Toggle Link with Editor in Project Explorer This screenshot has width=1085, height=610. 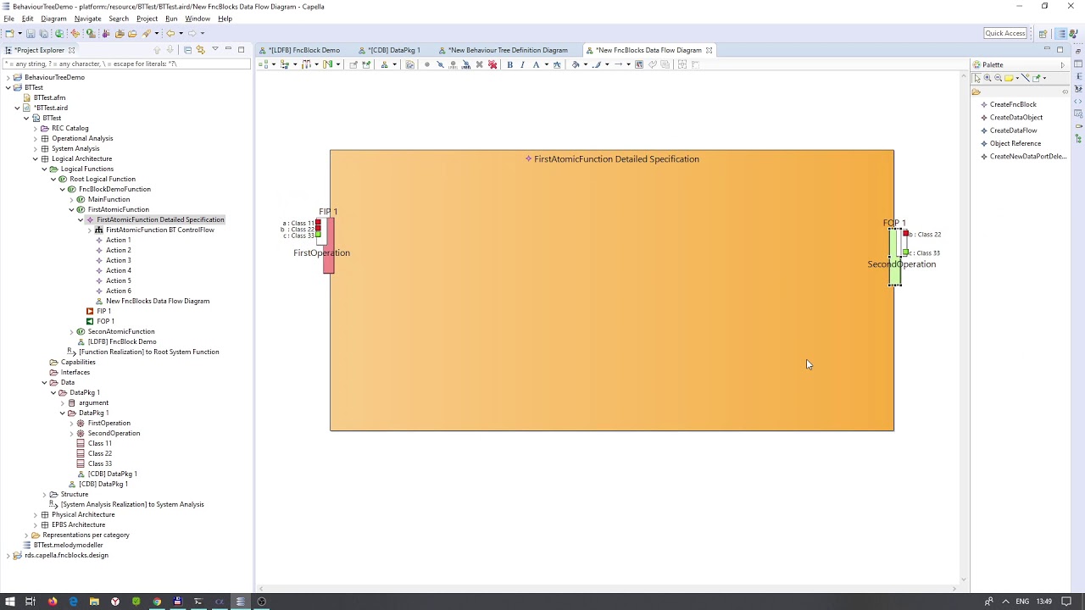pos(201,50)
